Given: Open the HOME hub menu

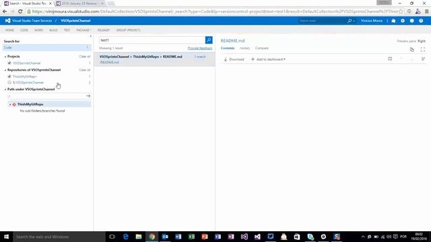Looking at the screenshot, I should pyautogui.click(x=9, y=30).
